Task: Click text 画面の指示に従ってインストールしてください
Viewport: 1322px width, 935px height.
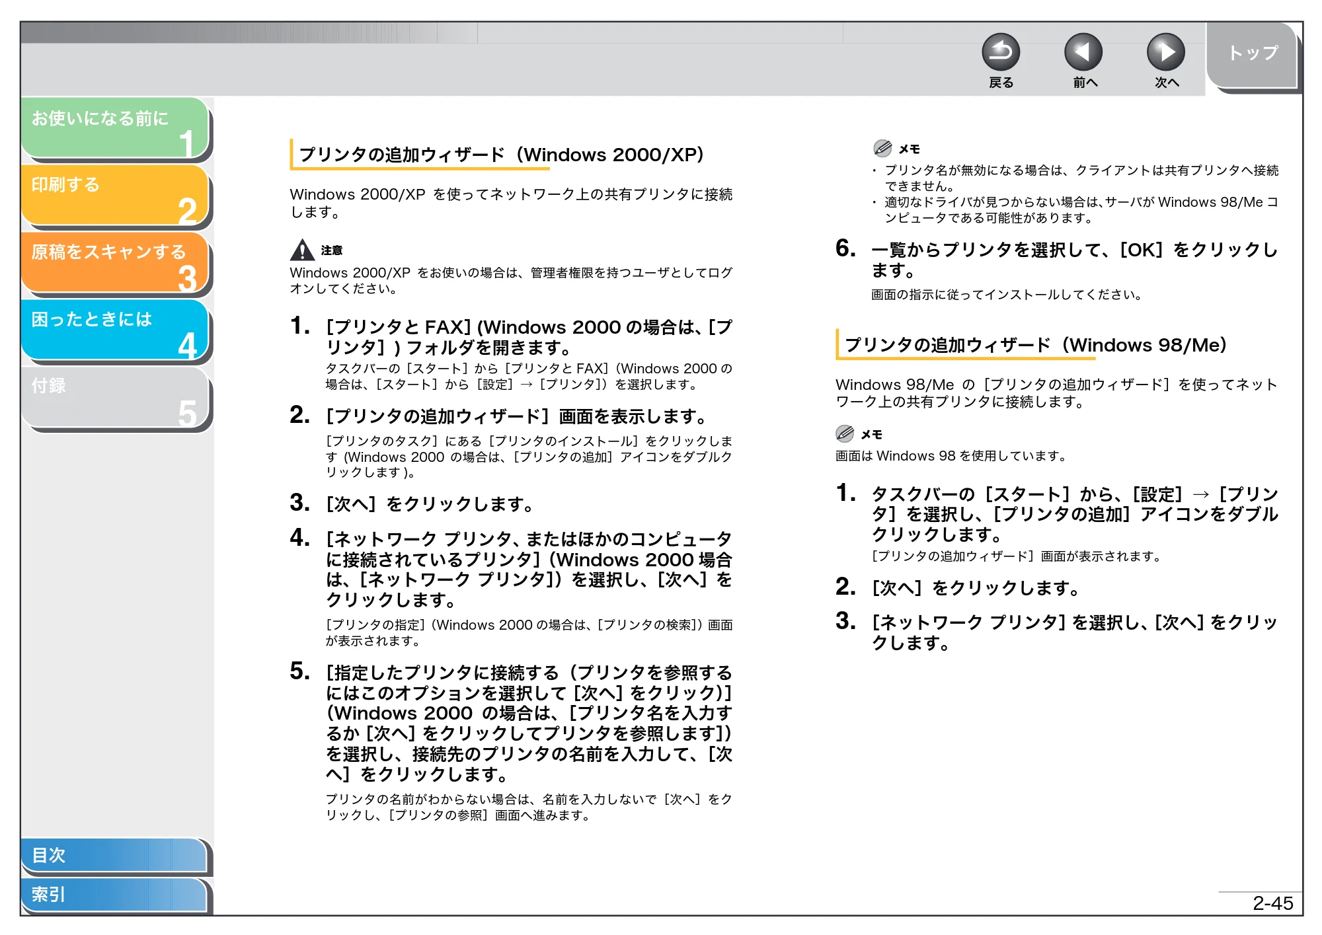Action: point(1006,295)
